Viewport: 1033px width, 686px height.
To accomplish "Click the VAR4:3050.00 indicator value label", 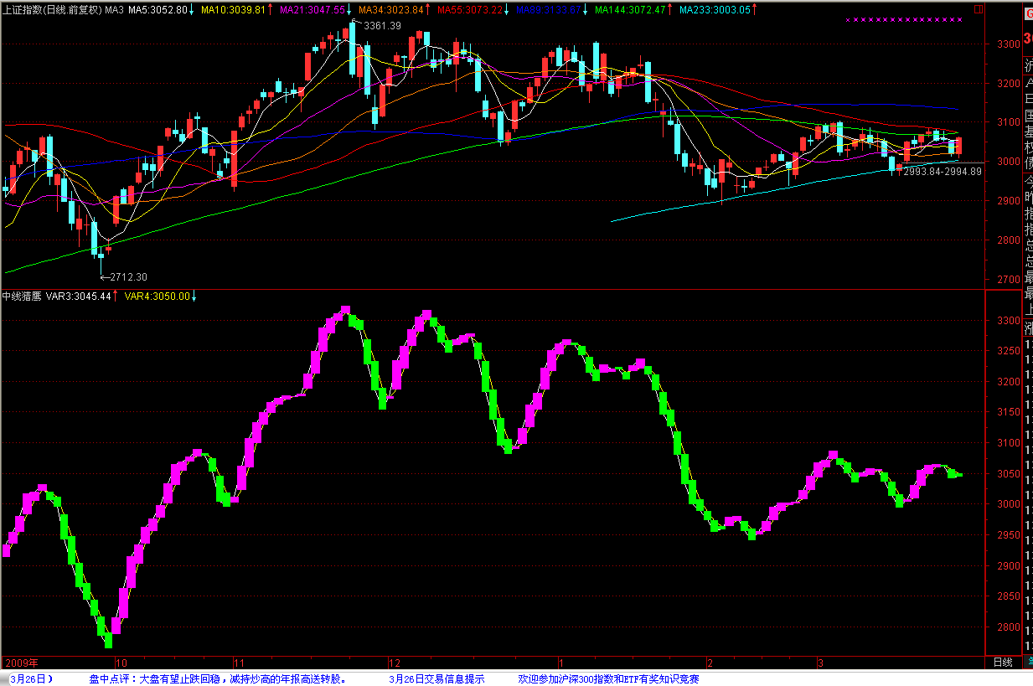I will 159,296.
